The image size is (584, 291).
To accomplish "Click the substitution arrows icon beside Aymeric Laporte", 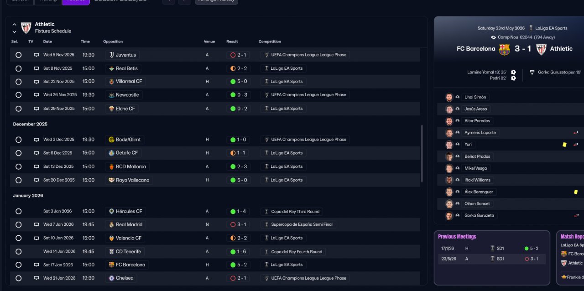I will [576, 133].
